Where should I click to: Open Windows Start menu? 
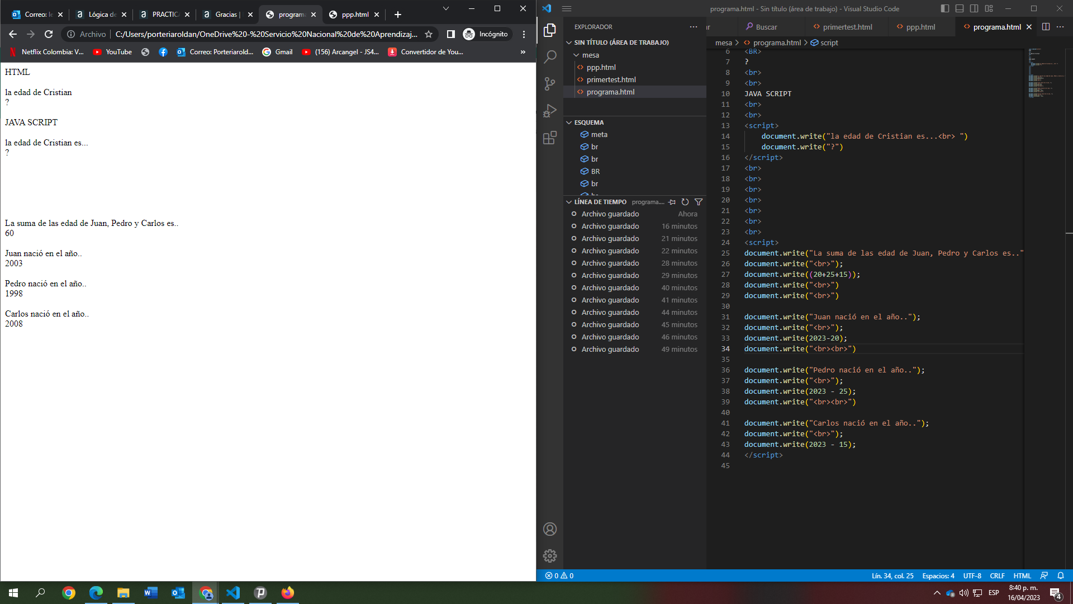pos(13,593)
